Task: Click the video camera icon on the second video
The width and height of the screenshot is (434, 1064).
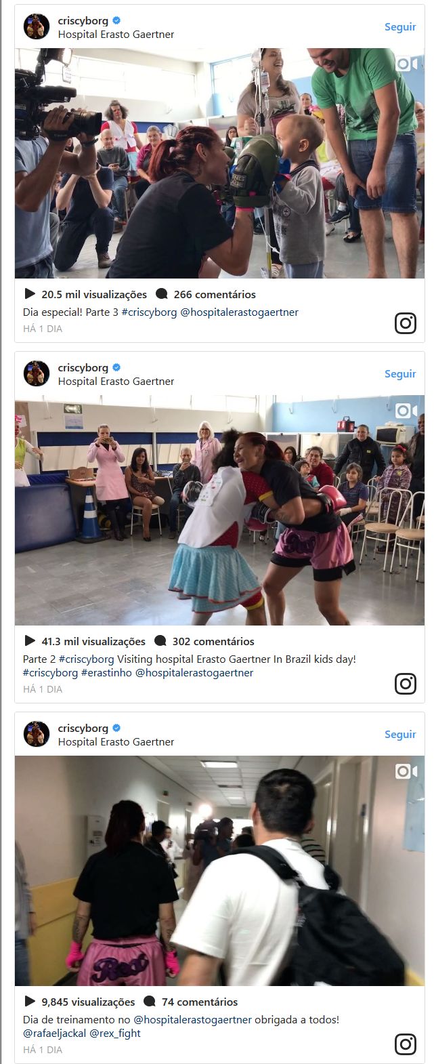Action: (406, 411)
